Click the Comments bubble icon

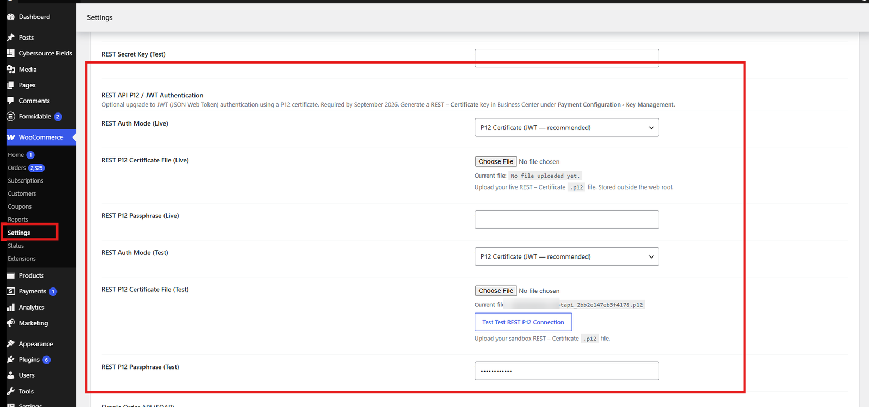click(10, 101)
